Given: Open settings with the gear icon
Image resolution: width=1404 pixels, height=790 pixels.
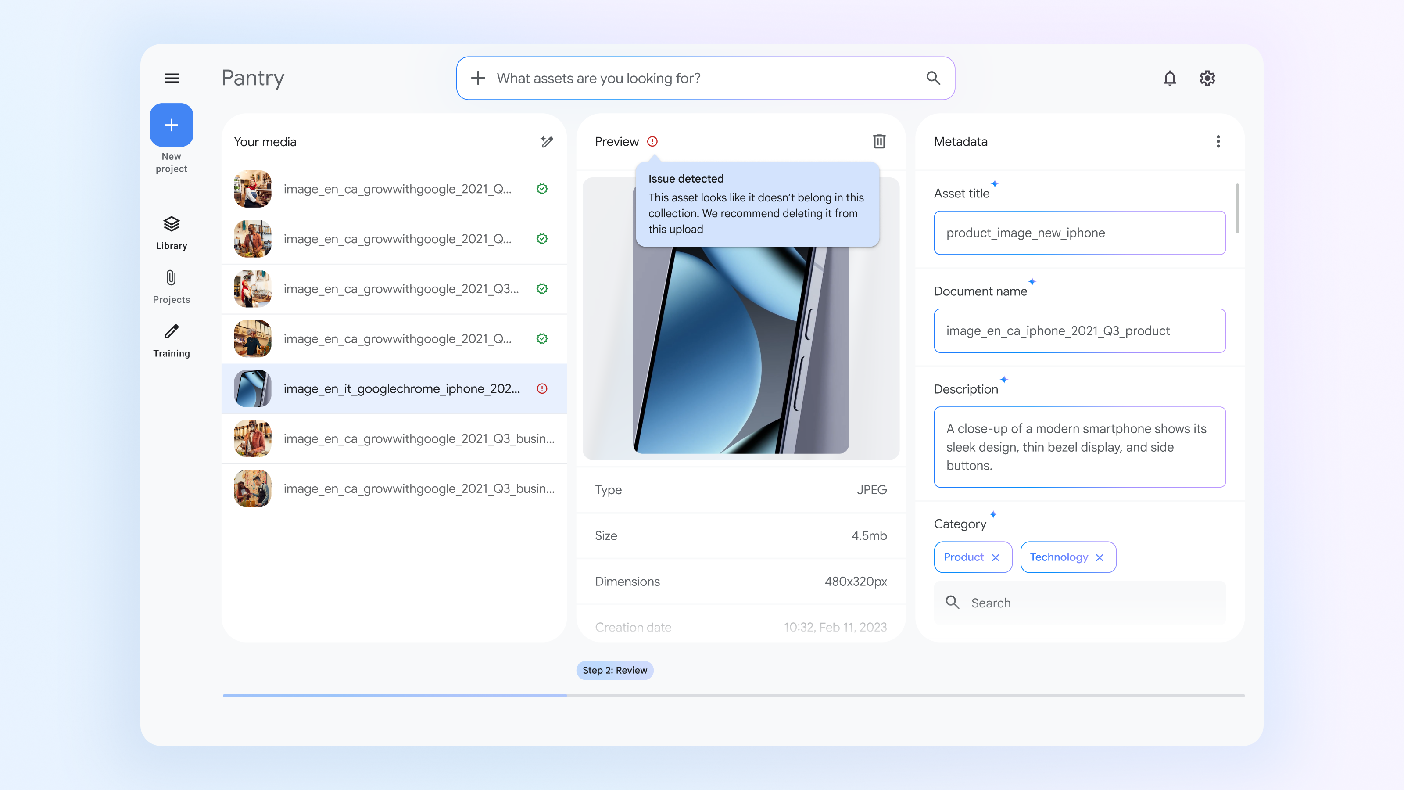Looking at the screenshot, I should [1207, 78].
